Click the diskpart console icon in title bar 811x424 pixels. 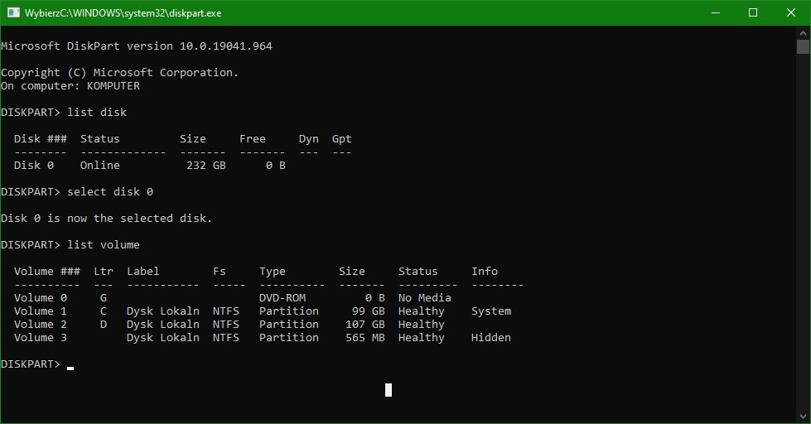(13, 12)
